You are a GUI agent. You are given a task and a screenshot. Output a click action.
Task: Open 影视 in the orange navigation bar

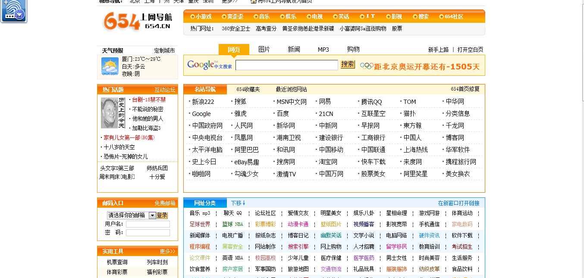(x=394, y=16)
